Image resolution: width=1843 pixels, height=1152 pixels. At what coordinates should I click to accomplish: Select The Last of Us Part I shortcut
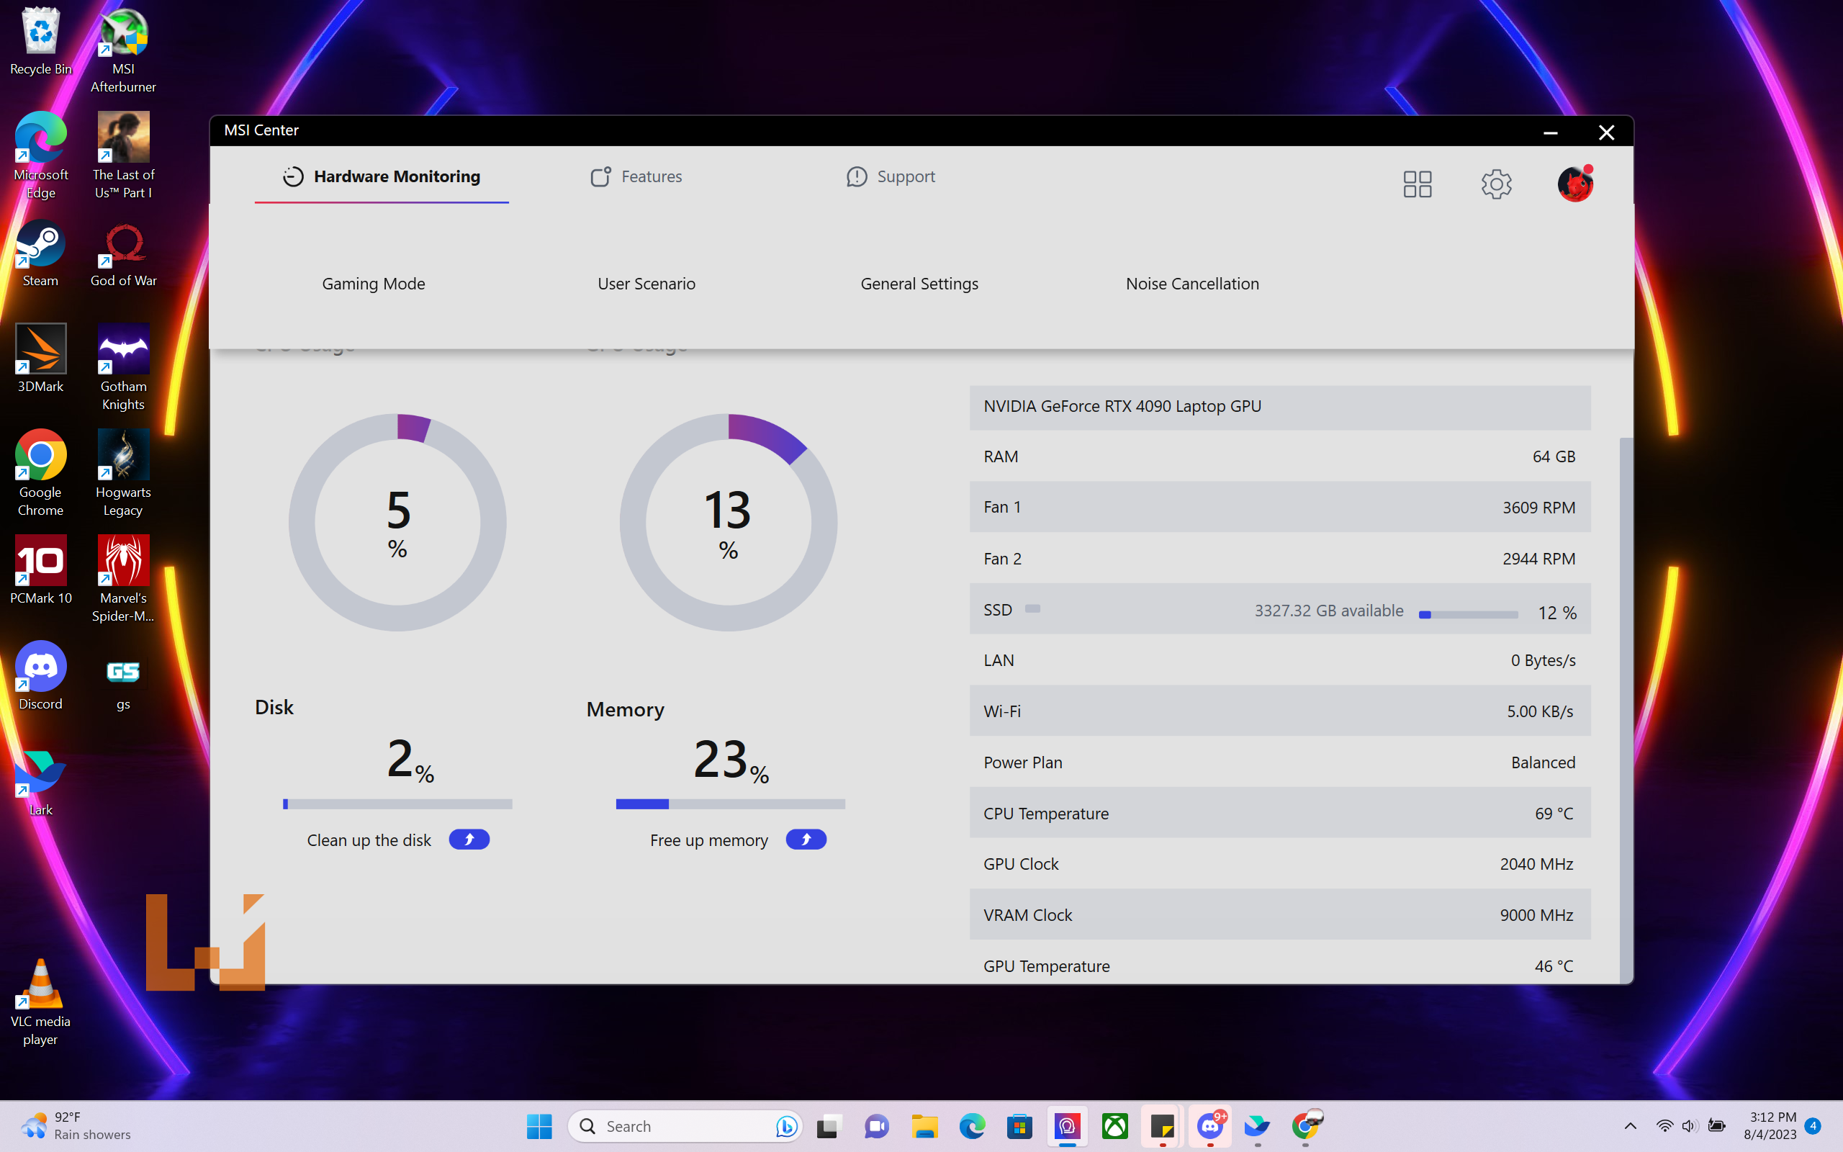click(x=123, y=156)
